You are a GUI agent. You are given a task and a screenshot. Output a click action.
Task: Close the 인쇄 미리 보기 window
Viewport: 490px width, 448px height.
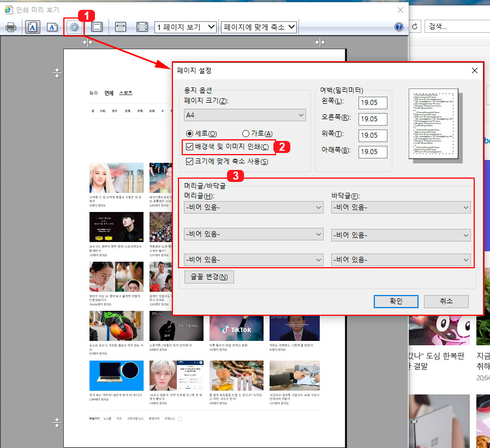(x=401, y=10)
